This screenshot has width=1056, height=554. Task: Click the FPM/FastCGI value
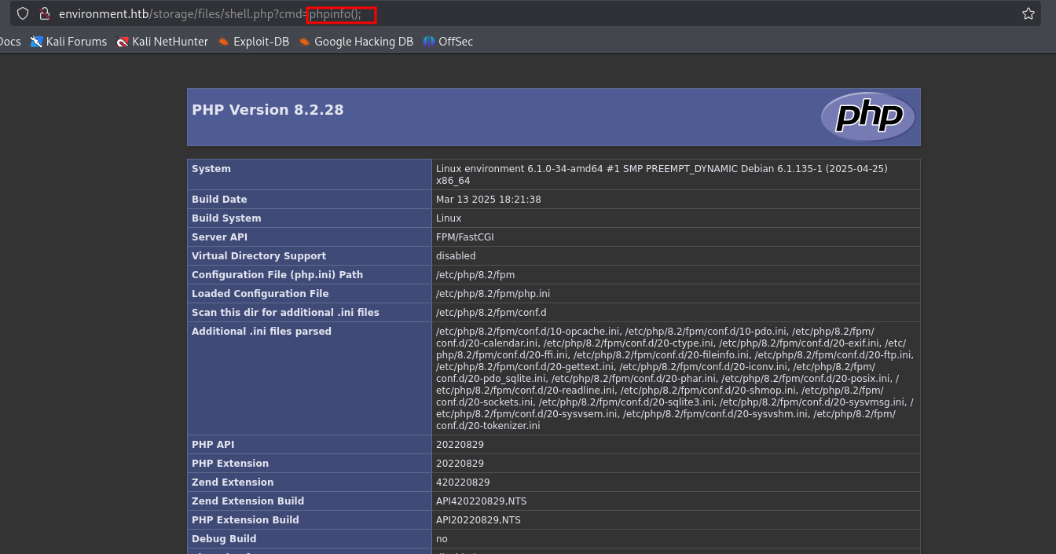coord(465,237)
